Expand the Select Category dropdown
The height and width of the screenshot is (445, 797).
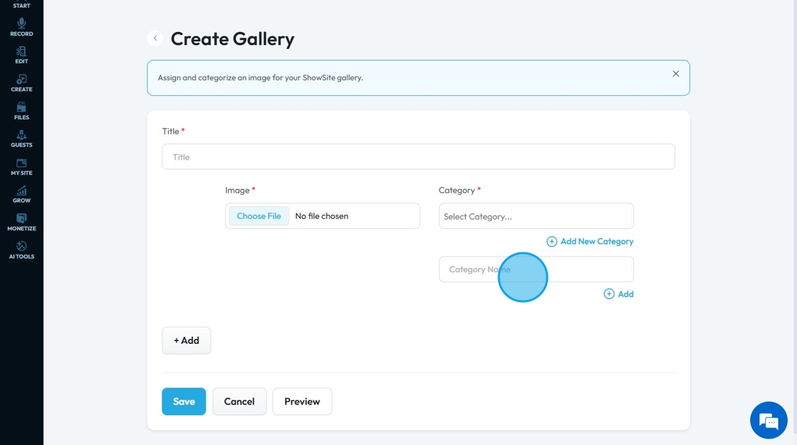[x=536, y=216]
